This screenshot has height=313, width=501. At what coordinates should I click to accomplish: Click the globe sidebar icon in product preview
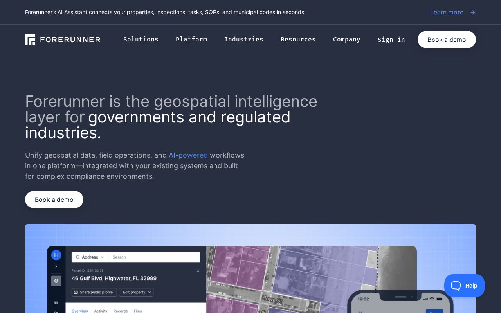pyautogui.click(x=56, y=281)
